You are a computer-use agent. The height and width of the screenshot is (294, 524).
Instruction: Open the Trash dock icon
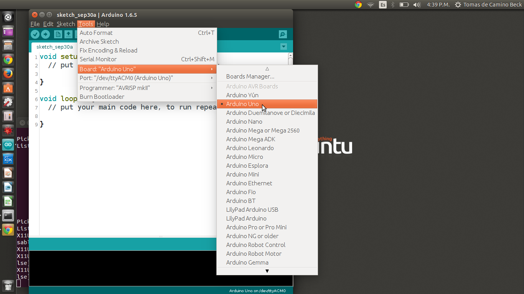click(x=8, y=285)
